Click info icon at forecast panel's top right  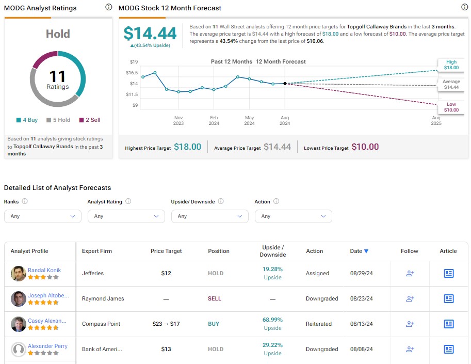(464, 7)
